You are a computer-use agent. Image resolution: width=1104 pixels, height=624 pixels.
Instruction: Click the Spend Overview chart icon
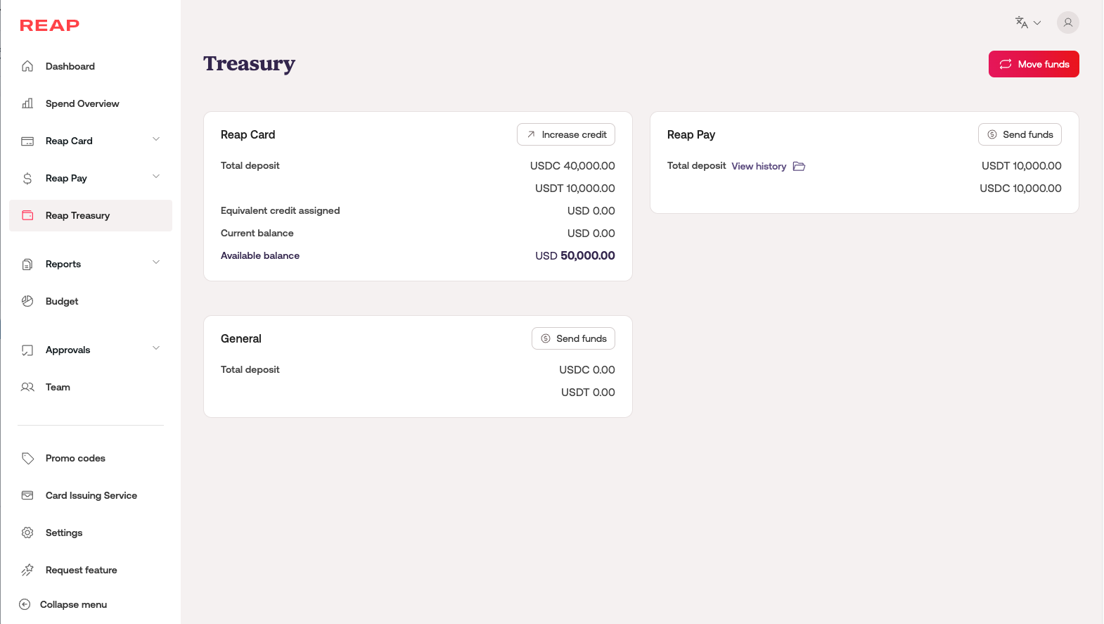pyautogui.click(x=27, y=103)
